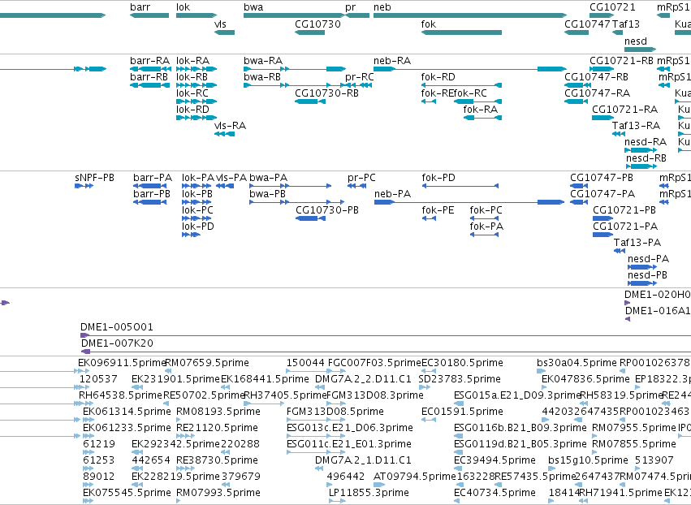Open the fok-PA protein

484,235
